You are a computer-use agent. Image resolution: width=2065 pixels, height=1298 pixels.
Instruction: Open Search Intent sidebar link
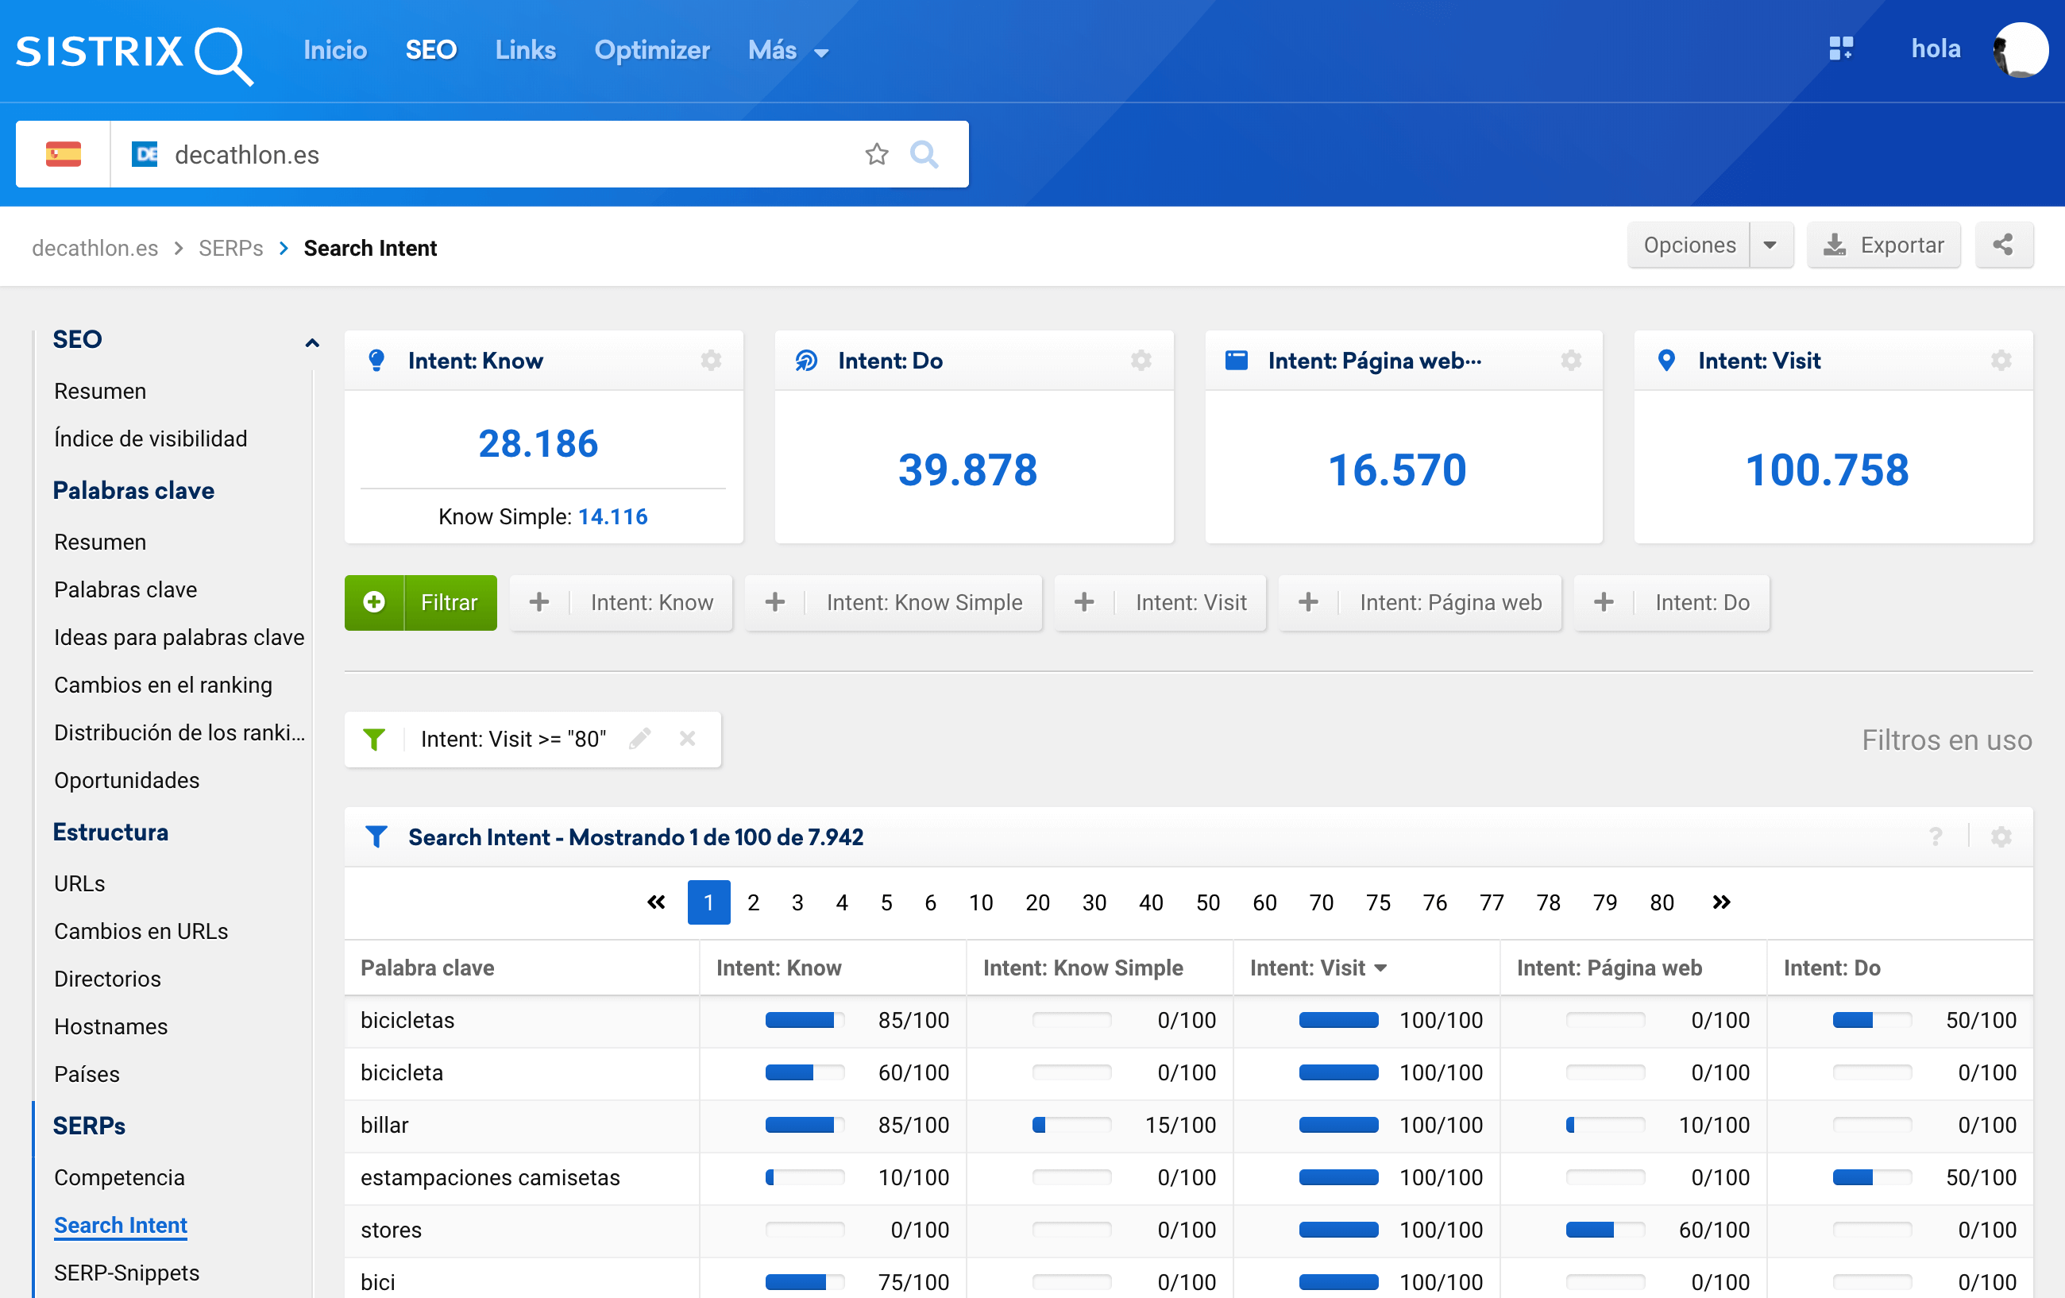coord(121,1225)
